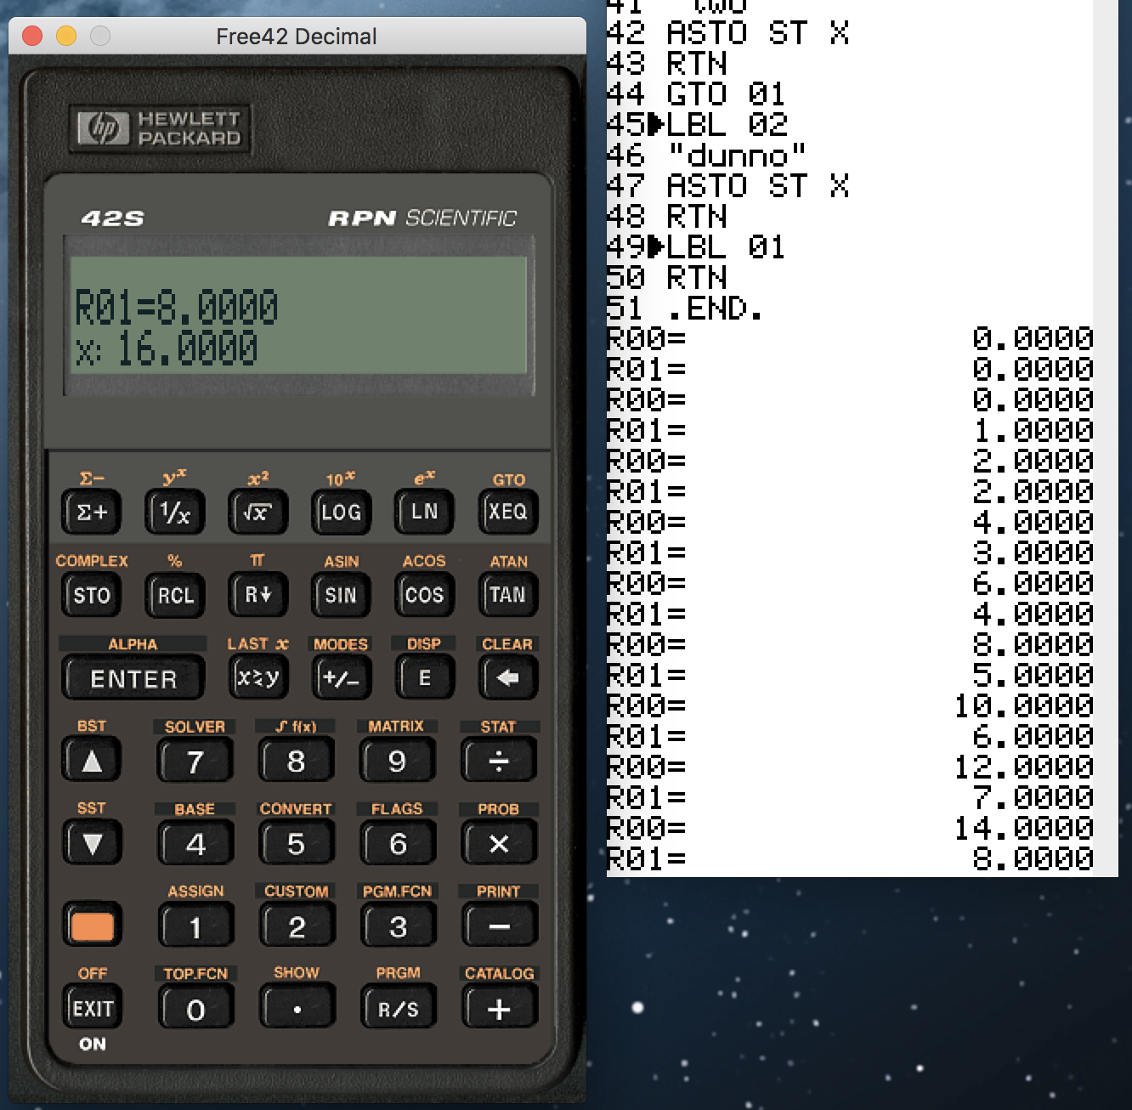Click the '42S' model label
The height and width of the screenshot is (1110, 1132).
tap(113, 218)
